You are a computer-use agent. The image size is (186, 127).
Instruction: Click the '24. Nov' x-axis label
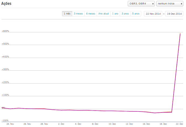click(x=10, y=124)
